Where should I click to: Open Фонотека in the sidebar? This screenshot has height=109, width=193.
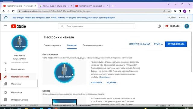16,84
